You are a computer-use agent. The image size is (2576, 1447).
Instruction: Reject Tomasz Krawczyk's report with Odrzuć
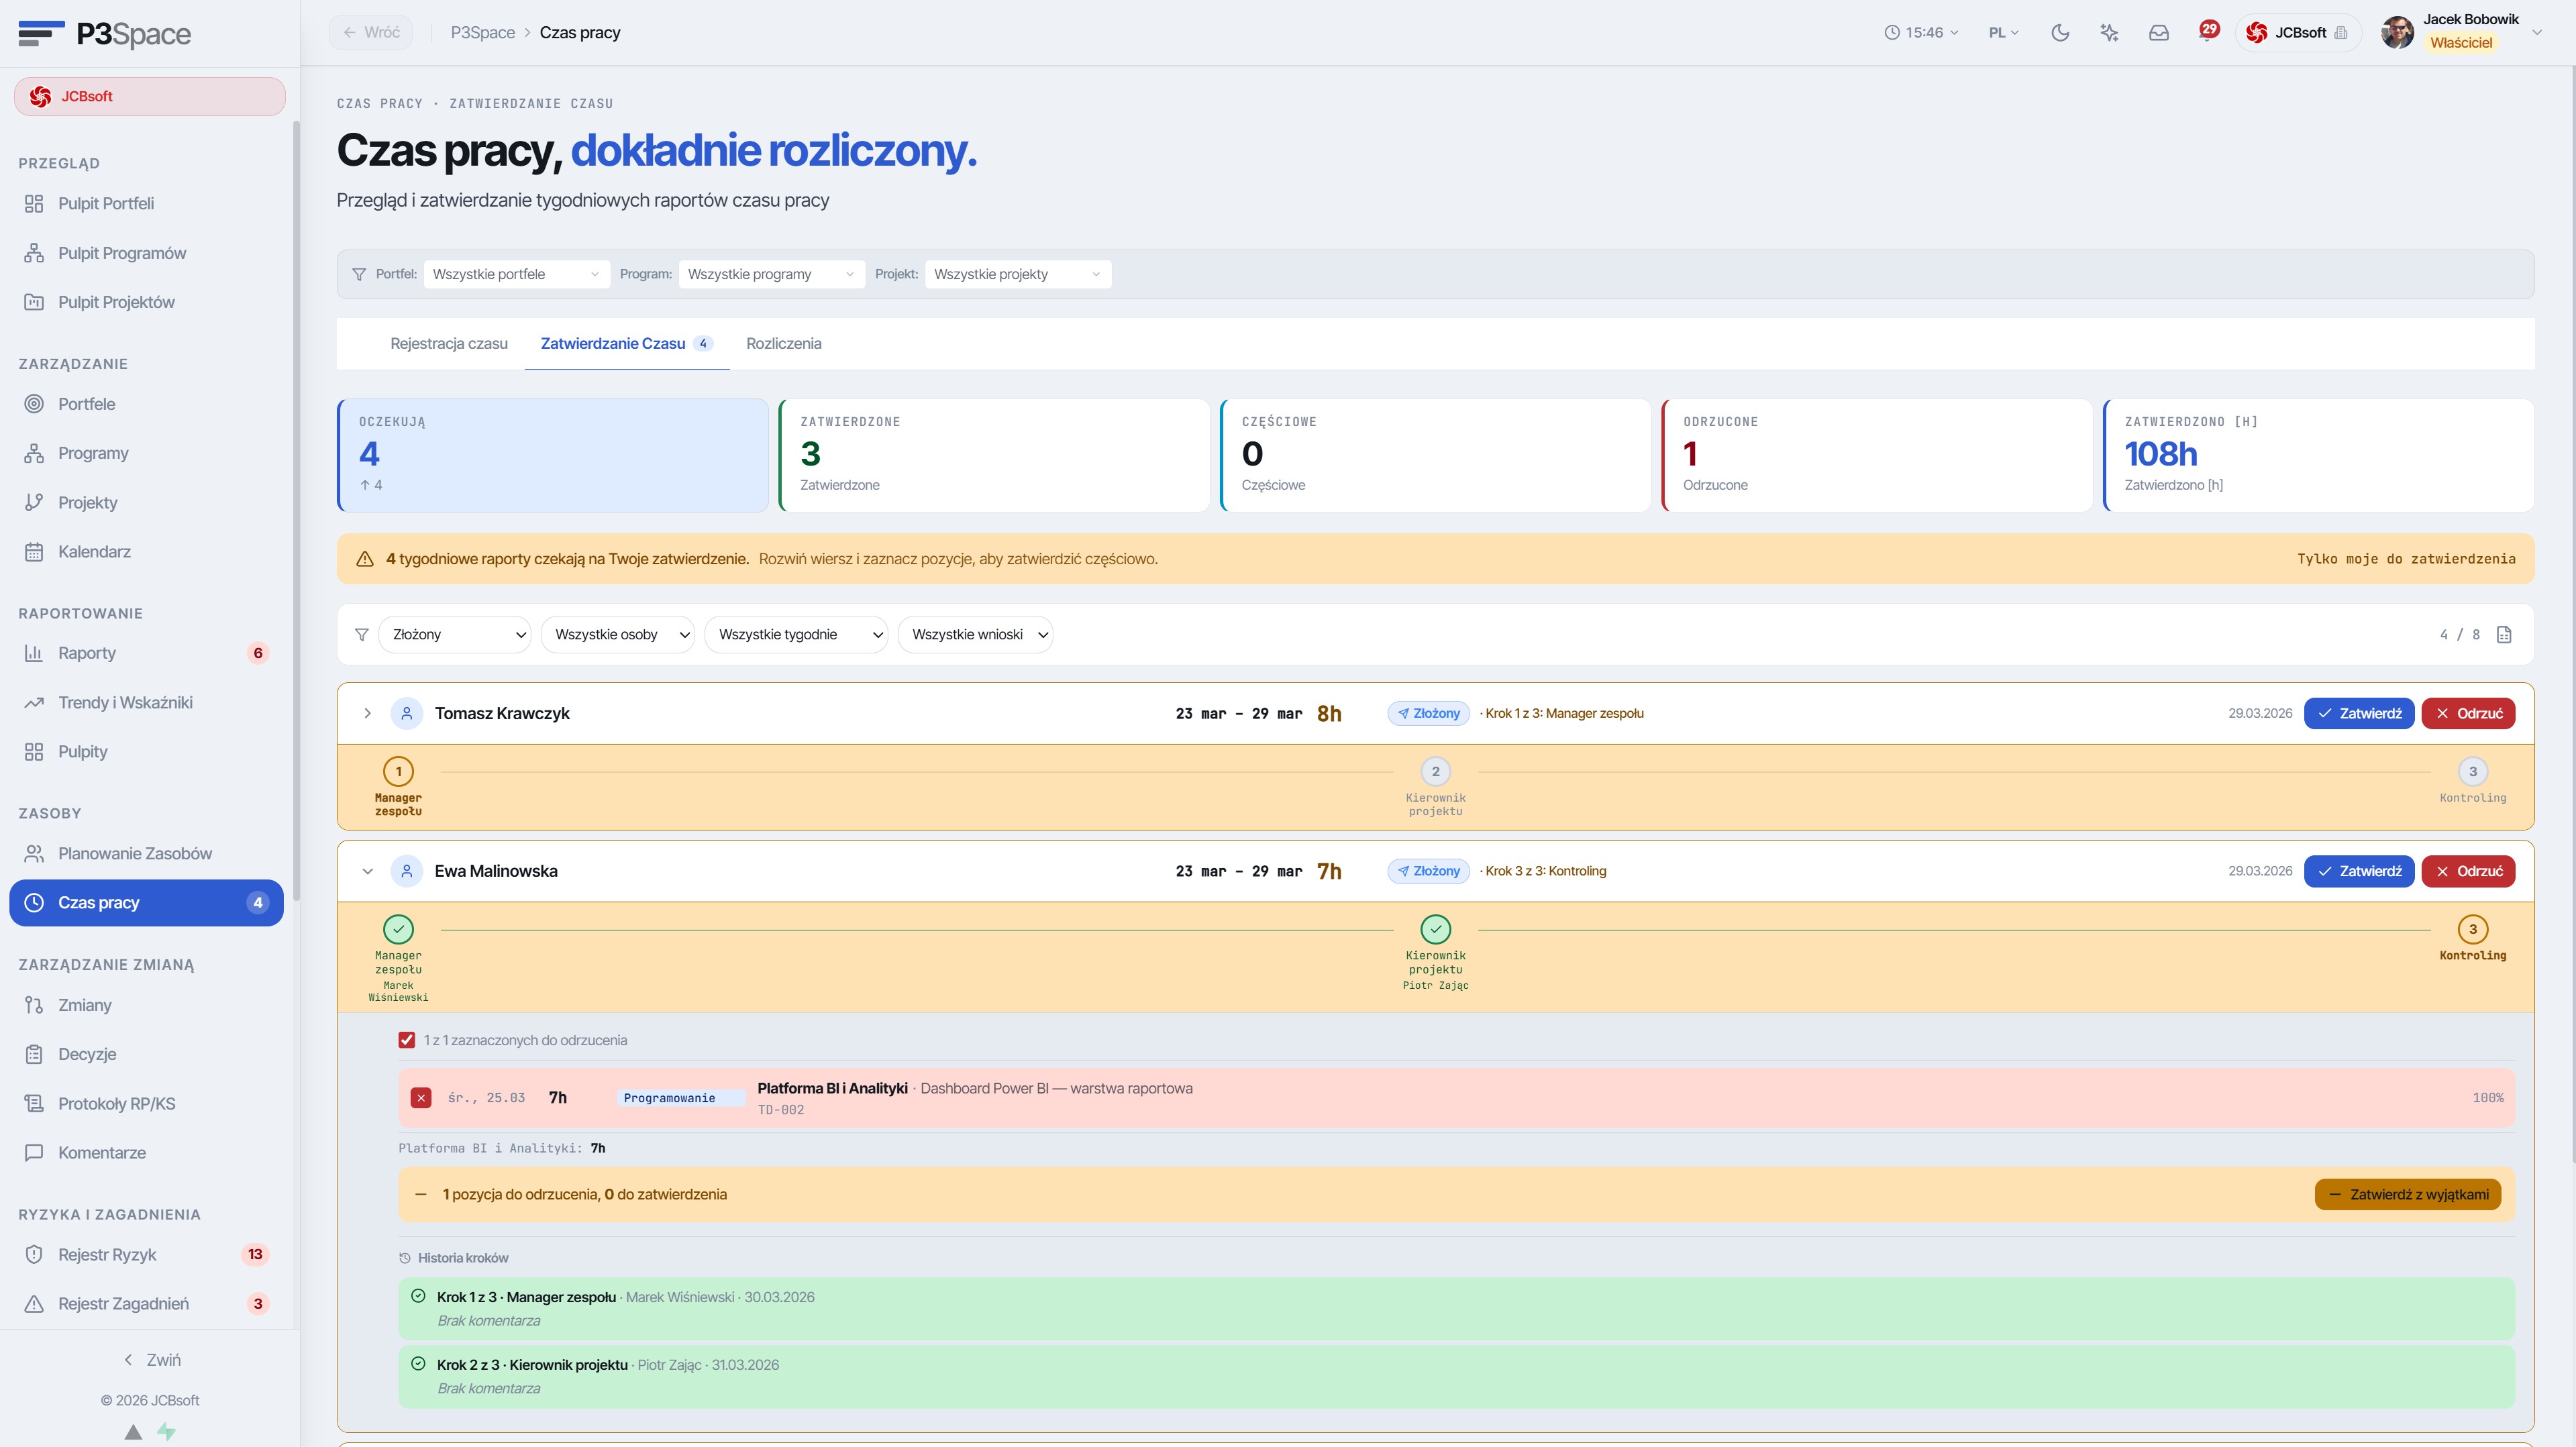pos(2467,714)
